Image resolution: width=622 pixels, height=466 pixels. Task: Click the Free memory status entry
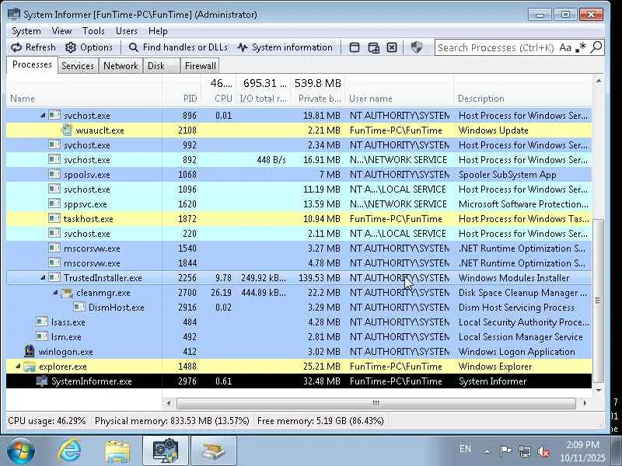(x=320, y=421)
